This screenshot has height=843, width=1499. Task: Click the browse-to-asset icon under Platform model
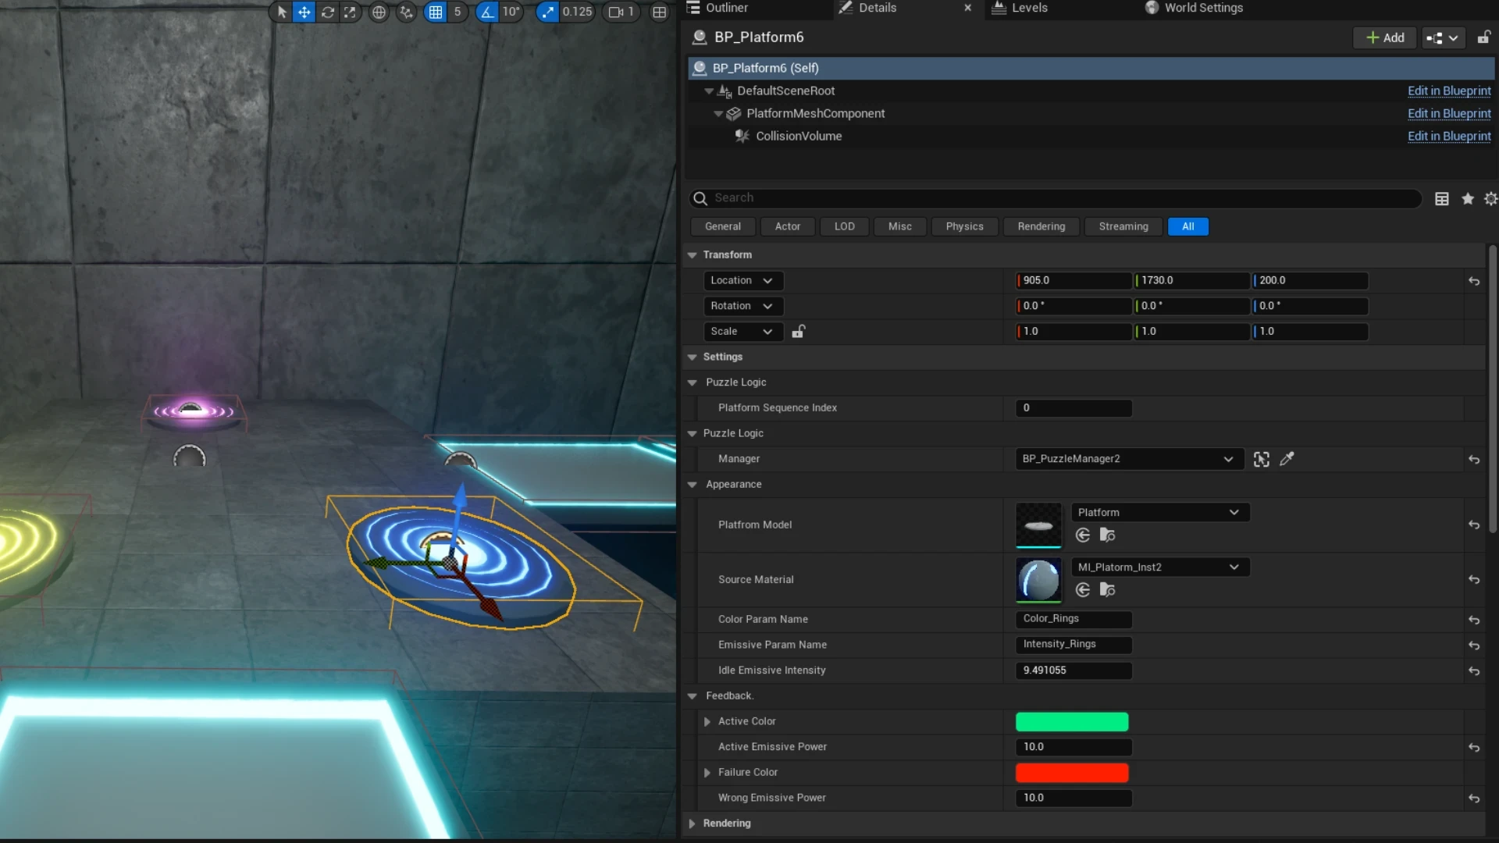[x=1107, y=535]
